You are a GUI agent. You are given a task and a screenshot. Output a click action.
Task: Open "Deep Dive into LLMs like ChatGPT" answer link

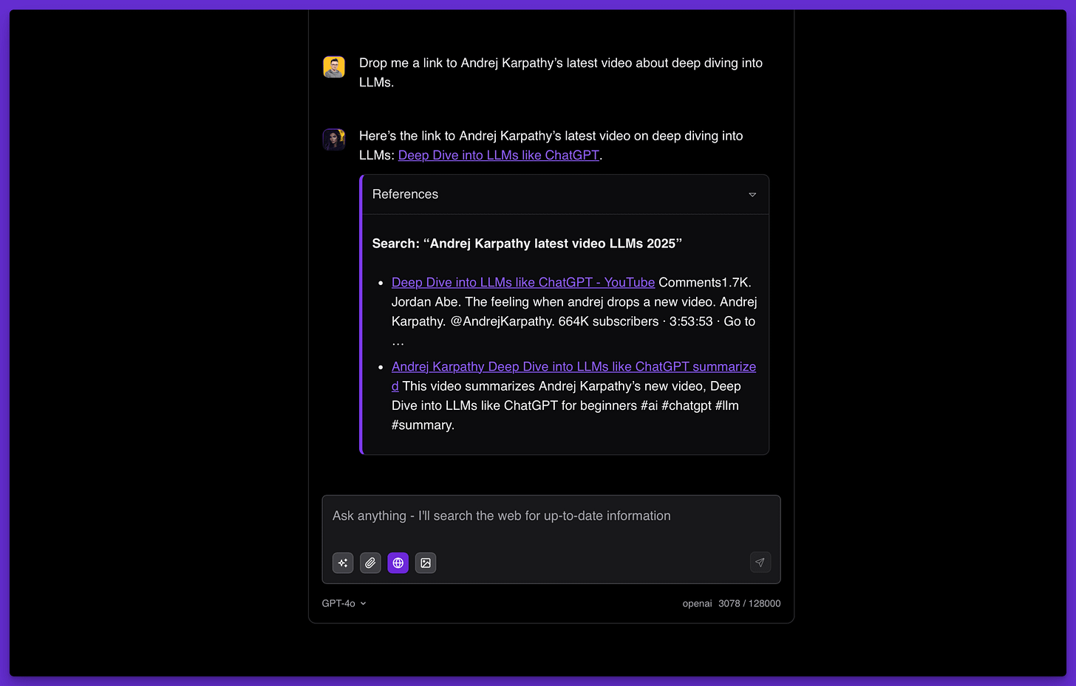499,155
